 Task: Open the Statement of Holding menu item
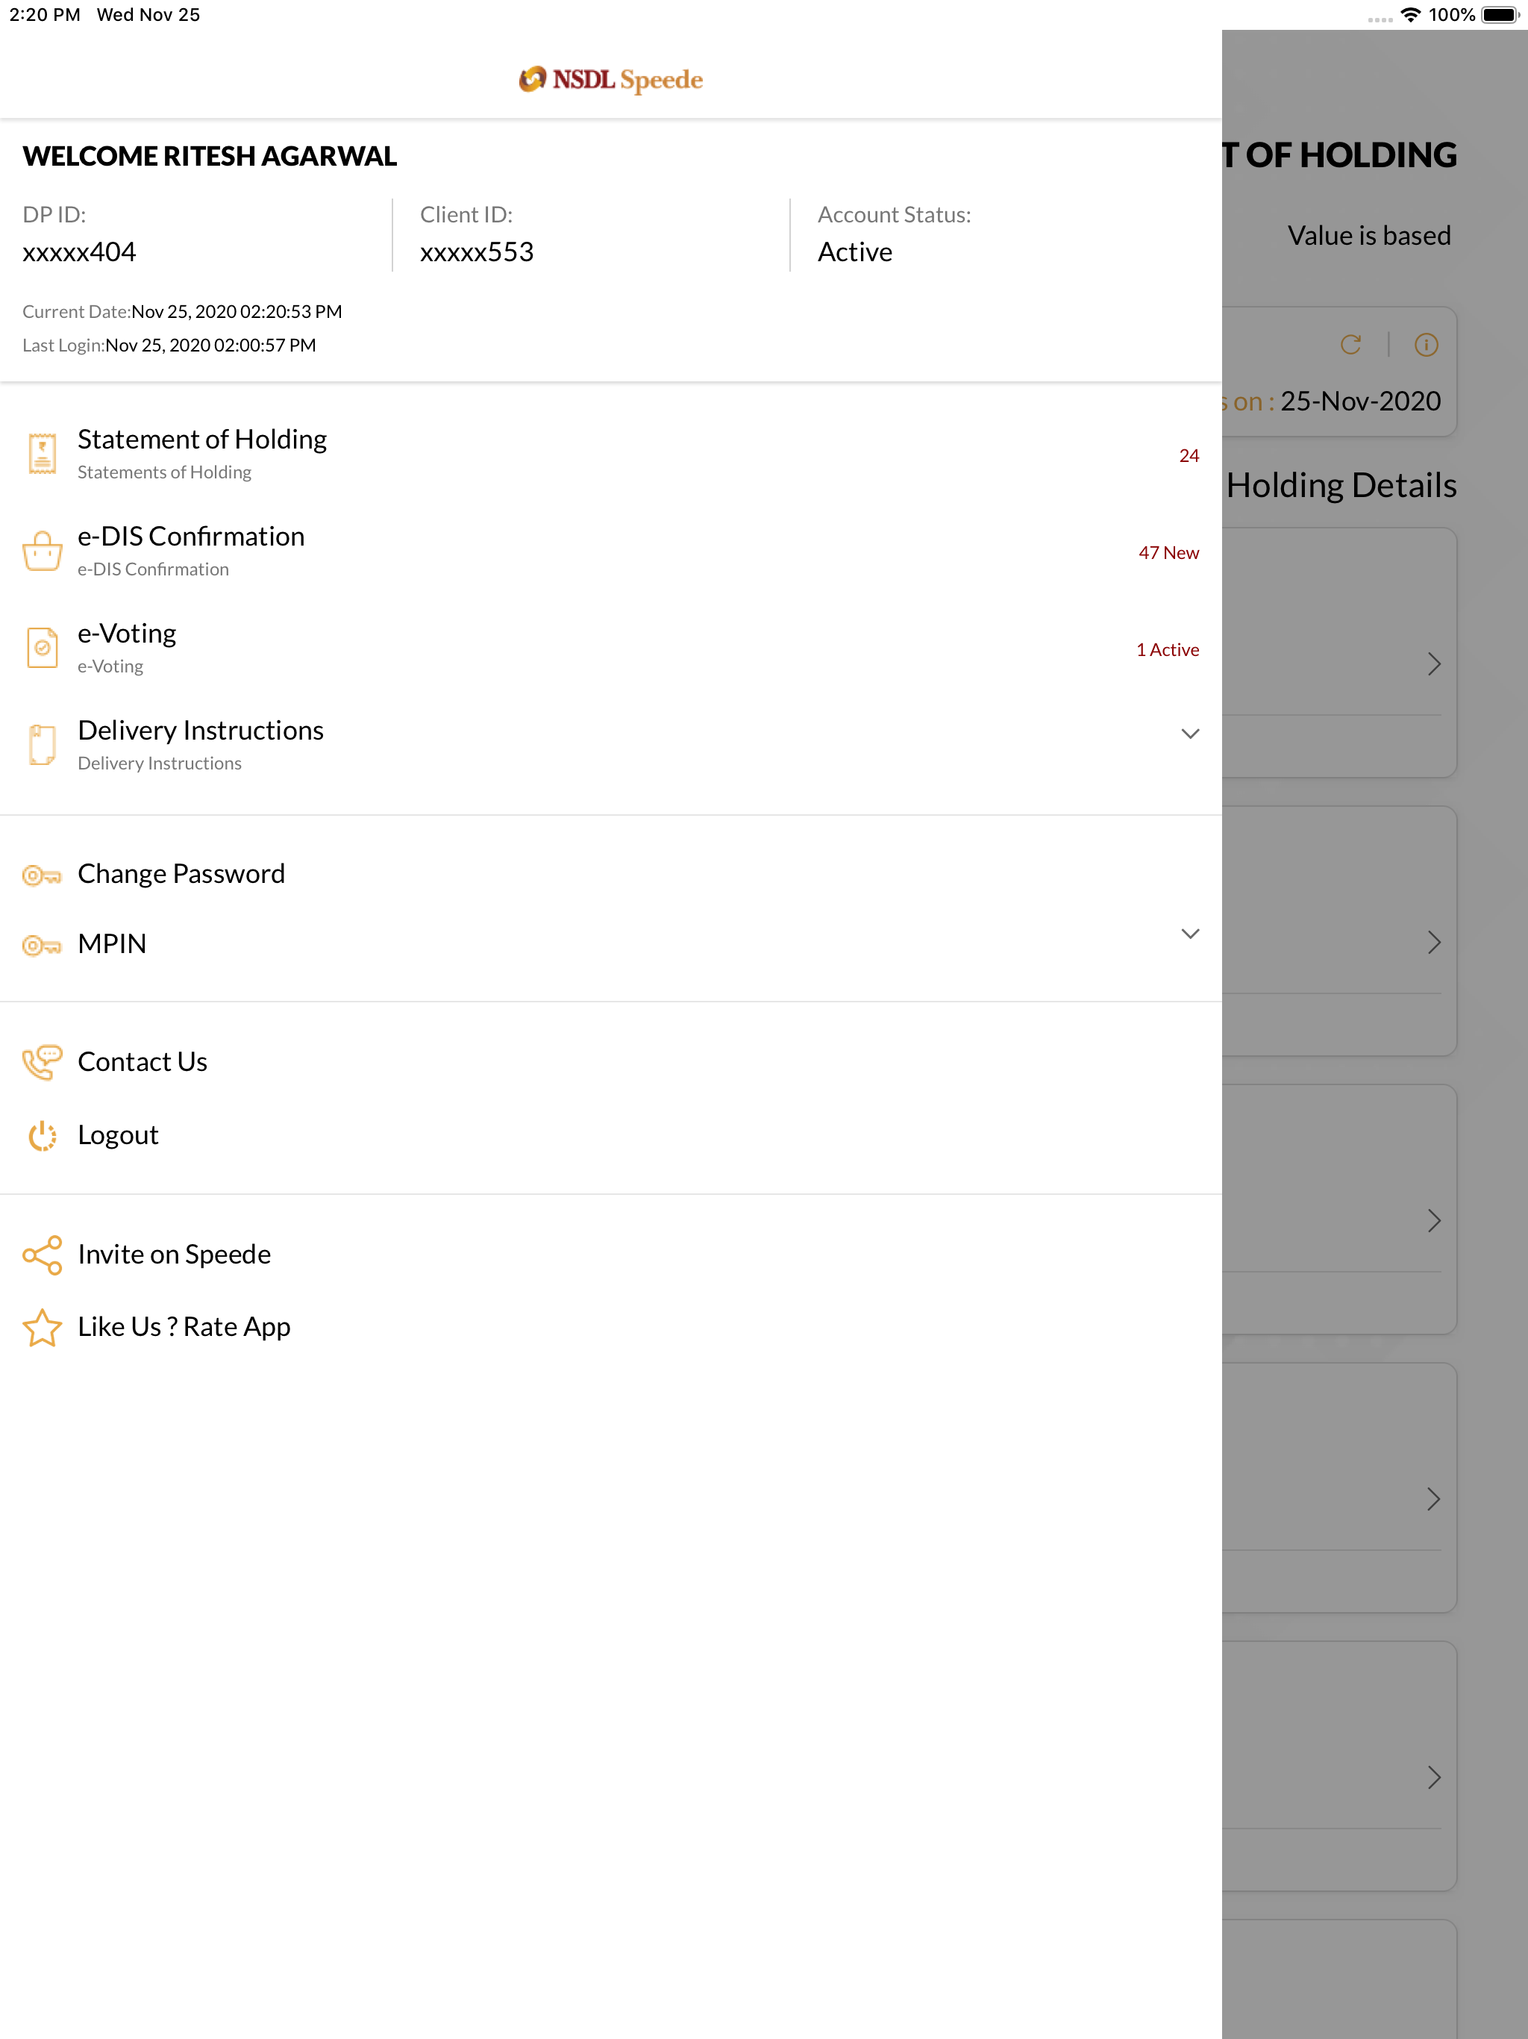tap(203, 440)
